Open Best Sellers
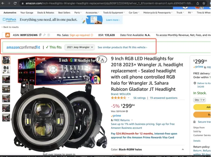The height and width of the screenshot is (157, 211). [x=64, y=13]
